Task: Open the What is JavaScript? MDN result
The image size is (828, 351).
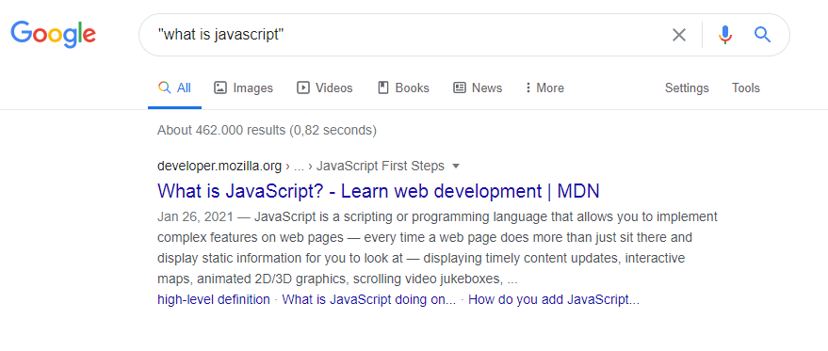Action: click(x=378, y=190)
